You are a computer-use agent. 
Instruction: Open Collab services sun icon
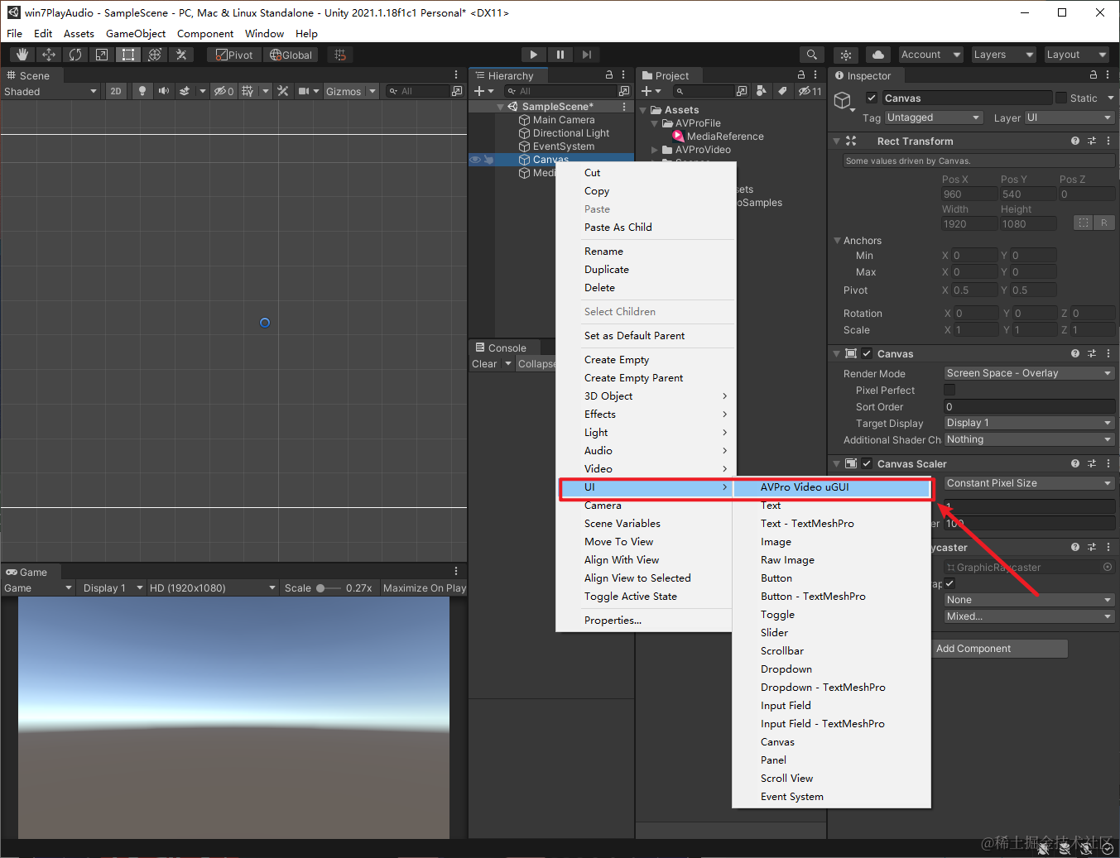(846, 55)
